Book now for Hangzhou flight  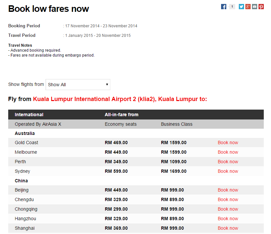pyautogui.click(x=228, y=219)
